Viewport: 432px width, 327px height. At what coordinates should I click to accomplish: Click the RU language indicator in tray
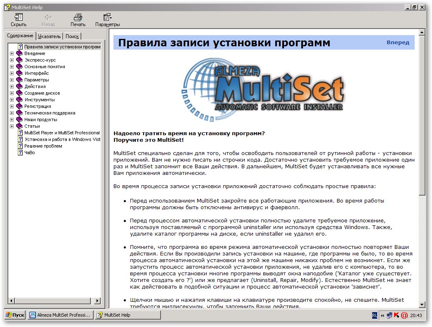375,315
